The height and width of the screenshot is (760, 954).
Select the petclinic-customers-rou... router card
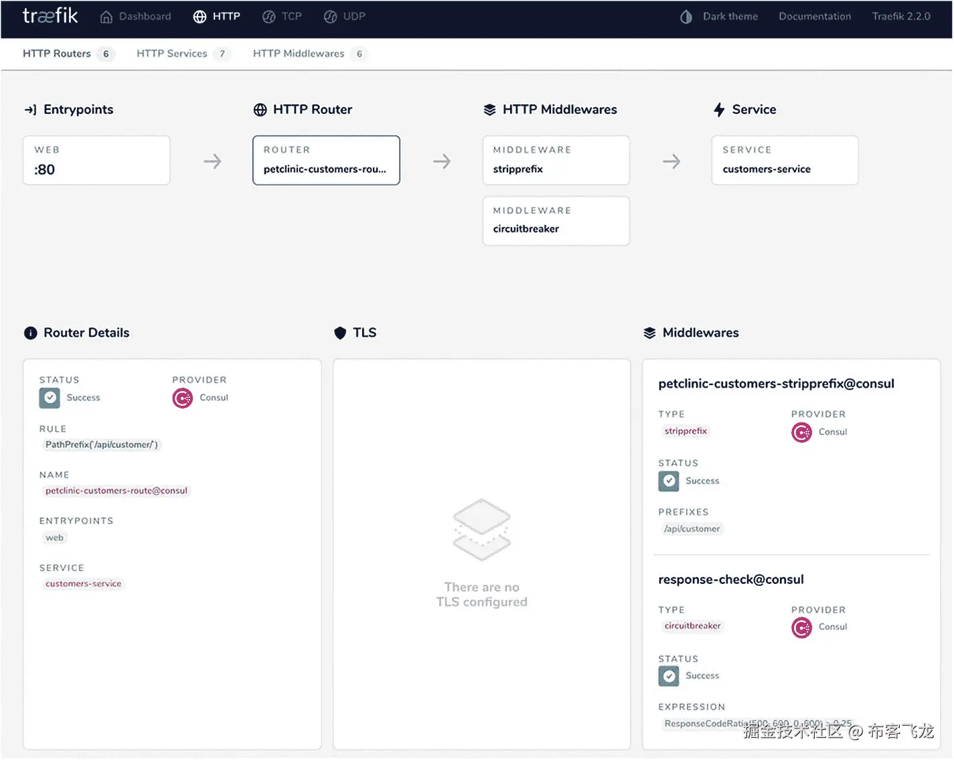tap(326, 161)
